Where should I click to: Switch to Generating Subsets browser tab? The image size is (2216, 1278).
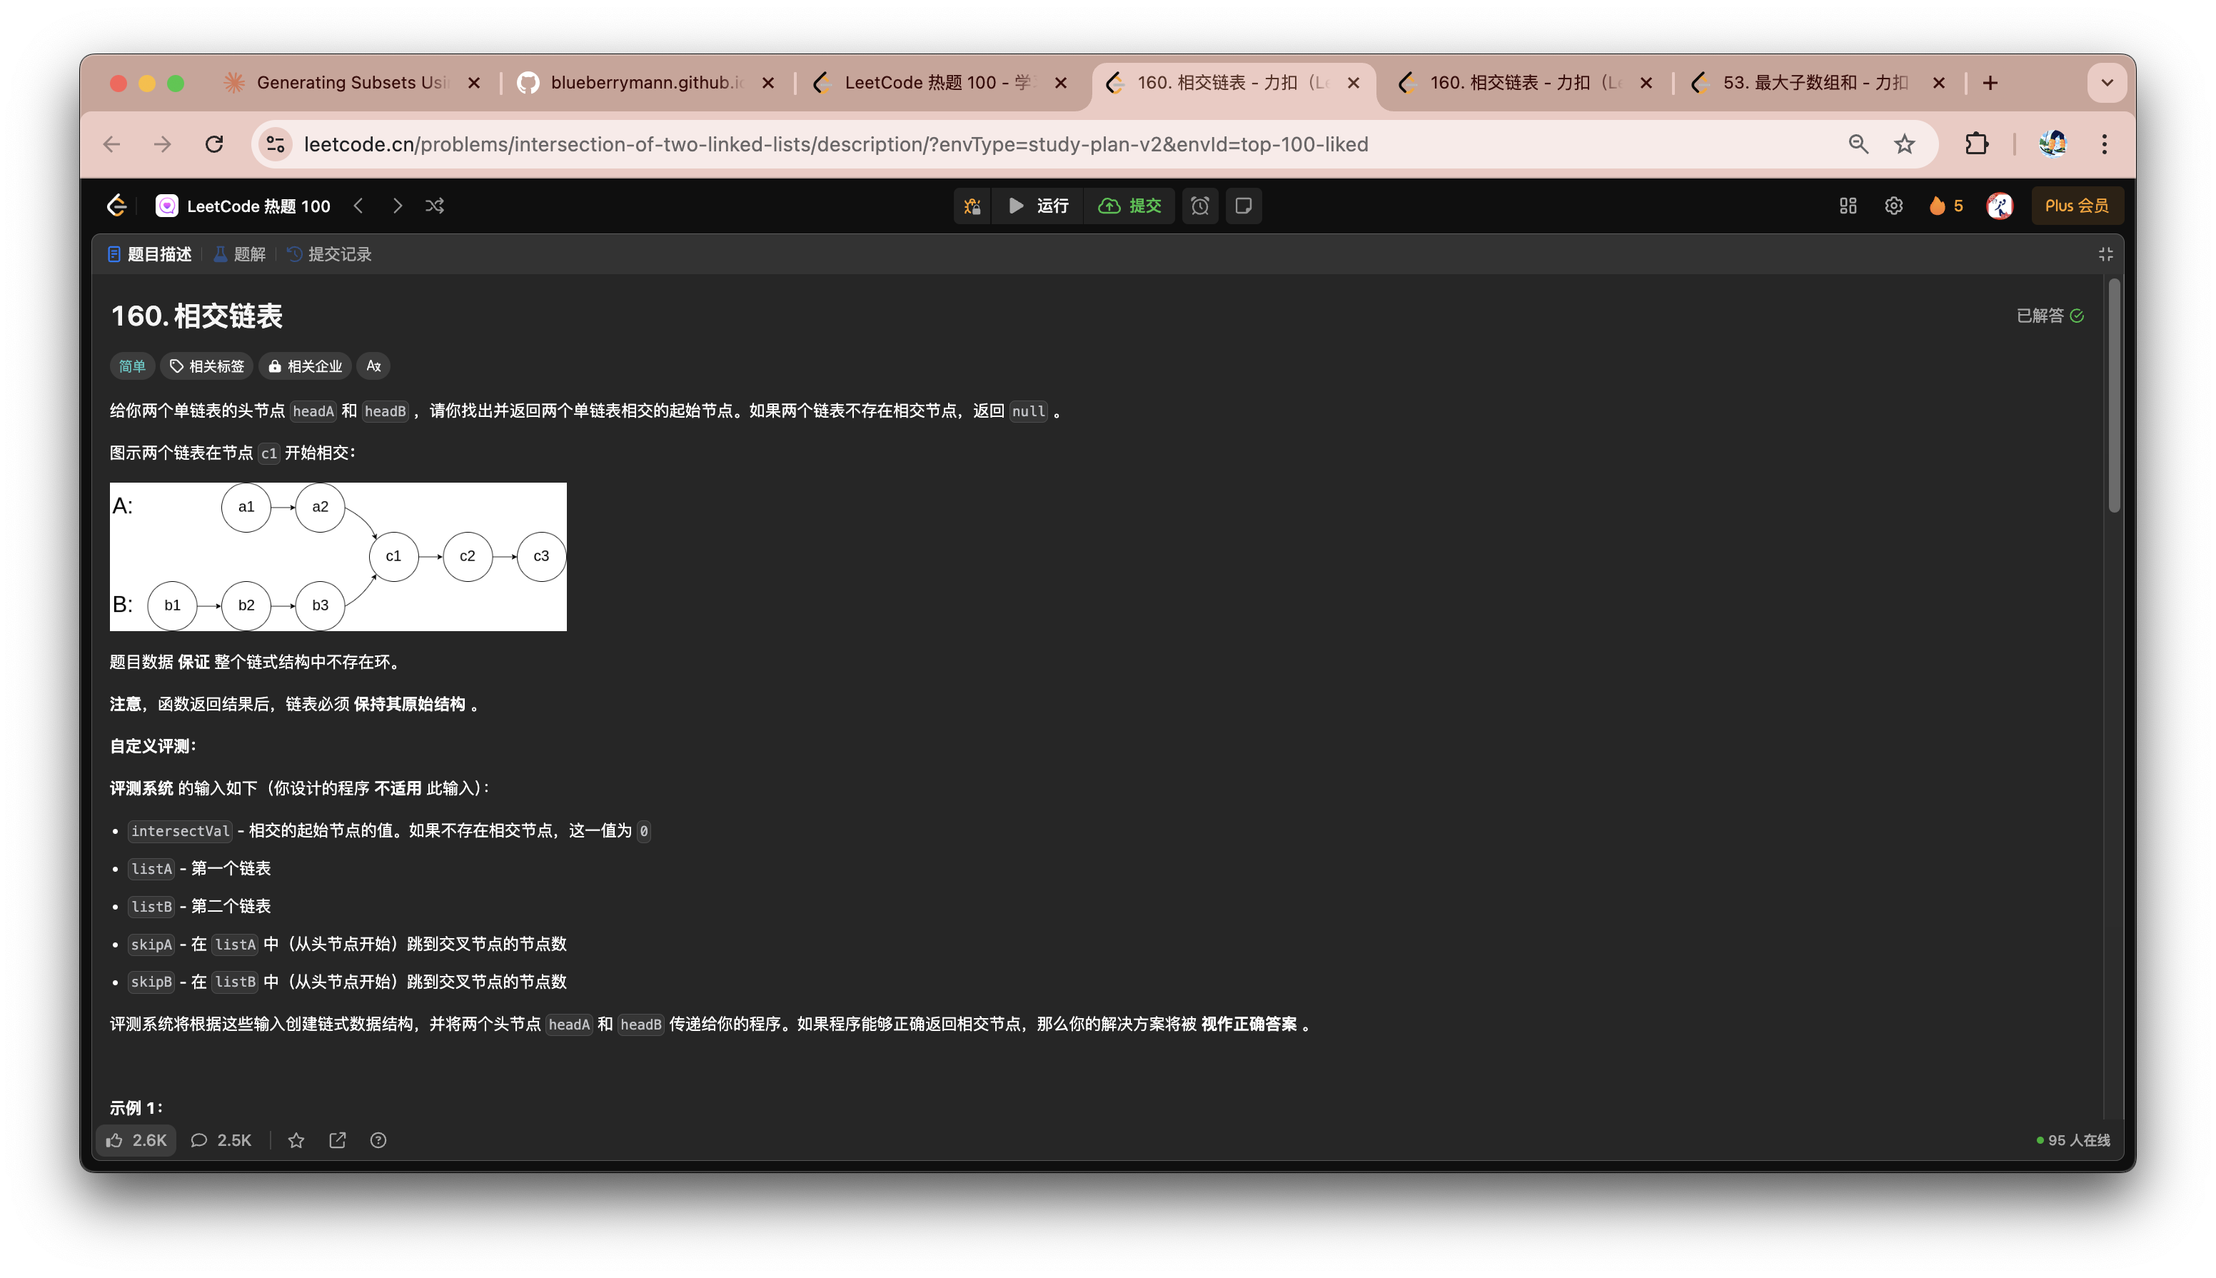[x=352, y=83]
